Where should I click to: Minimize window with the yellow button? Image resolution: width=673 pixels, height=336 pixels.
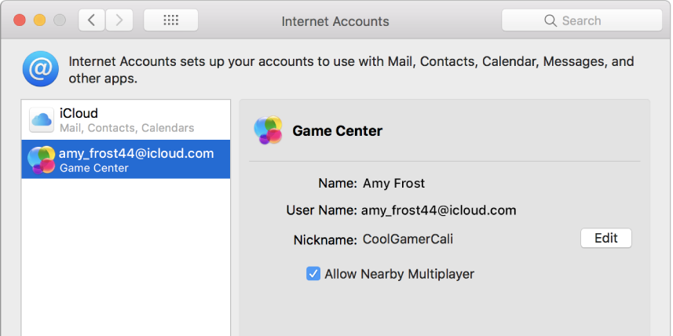click(39, 20)
